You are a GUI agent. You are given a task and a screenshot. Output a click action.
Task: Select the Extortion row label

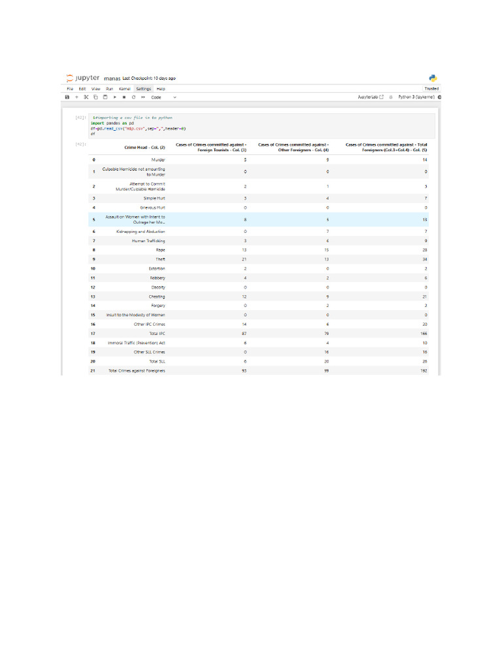[157, 269]
